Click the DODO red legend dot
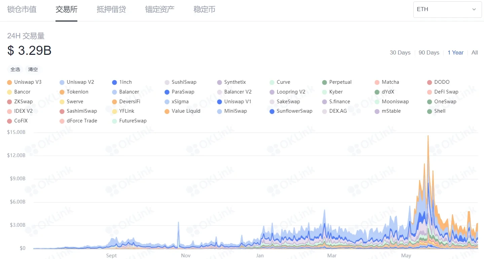This screenshot has width=484, height=259. [x=429, y=82]
